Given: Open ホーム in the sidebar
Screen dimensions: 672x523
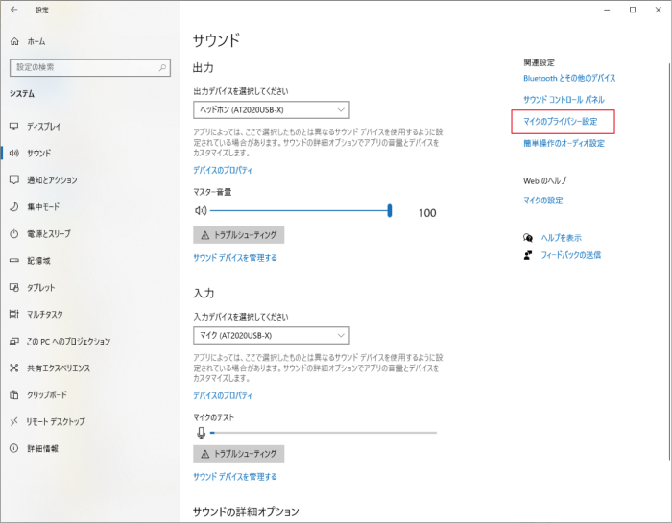Looking at the screenshot, I should point(36,41).
